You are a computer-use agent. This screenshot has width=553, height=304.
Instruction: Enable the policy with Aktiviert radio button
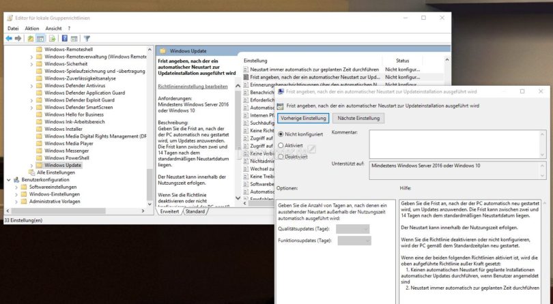click(281, 145)
